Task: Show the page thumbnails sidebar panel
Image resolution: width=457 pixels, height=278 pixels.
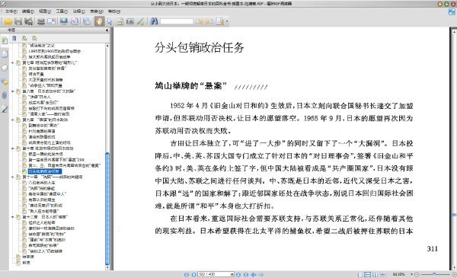Action: [5, 54]
